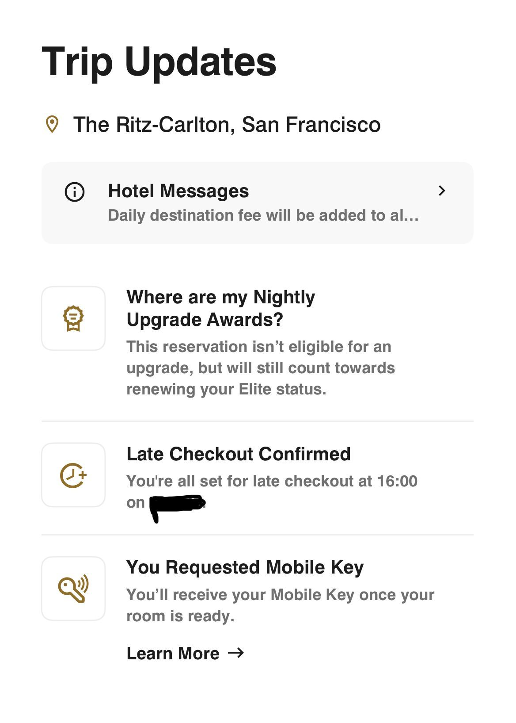
Task: Open the Hotel Messages card
Action: click(x=258, y=203)
